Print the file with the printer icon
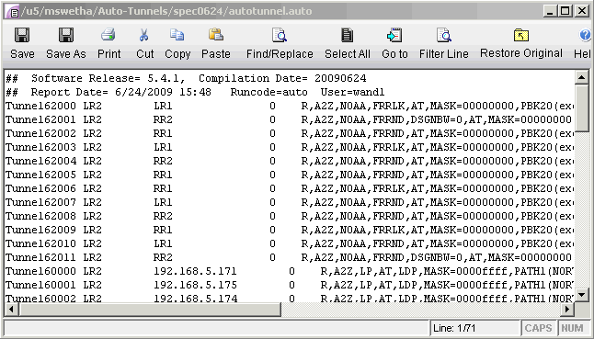Screen dimensions: 594x339 (x=109, y=35)
